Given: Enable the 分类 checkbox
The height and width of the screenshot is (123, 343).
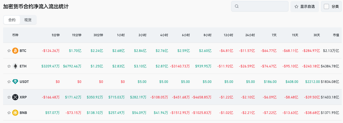Looking at the screenshot, I should [326, 6].
